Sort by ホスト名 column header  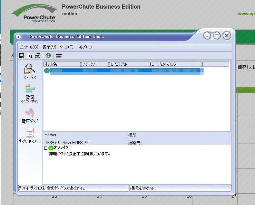point(62,64)
